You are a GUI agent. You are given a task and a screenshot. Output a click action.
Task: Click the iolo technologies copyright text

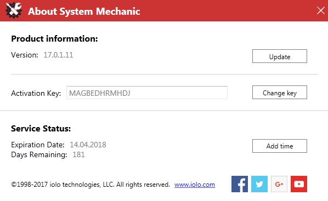click(91, 185)
